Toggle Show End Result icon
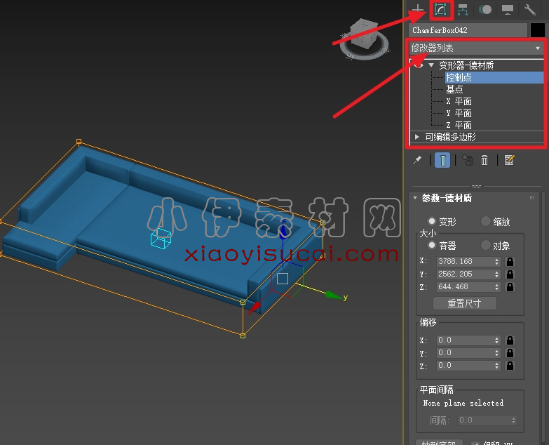The image size is (549, 445). pyautogui.click(x=442, y=160)
